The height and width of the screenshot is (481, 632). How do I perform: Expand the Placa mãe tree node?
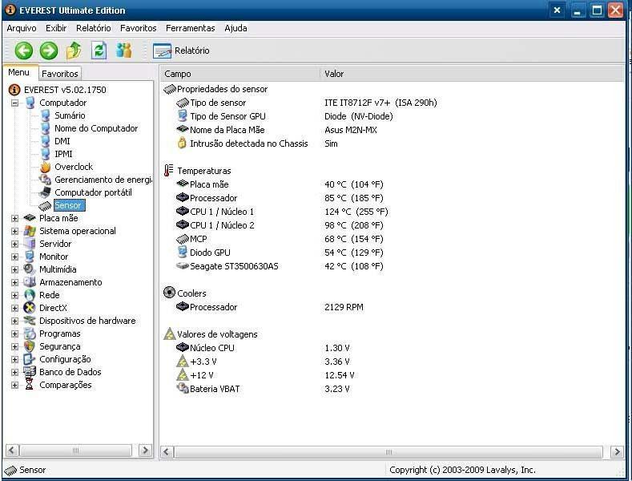click(14, 218)
